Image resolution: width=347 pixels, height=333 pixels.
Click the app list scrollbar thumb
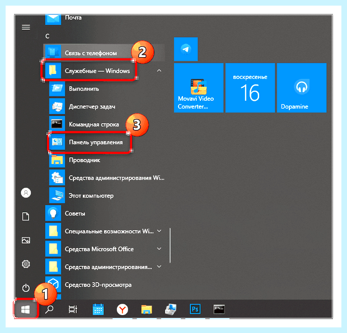170,245
